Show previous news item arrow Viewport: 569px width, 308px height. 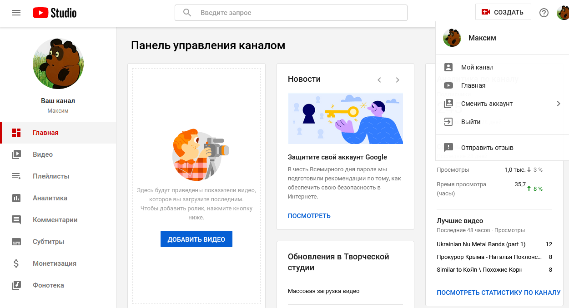pos(379,80)
